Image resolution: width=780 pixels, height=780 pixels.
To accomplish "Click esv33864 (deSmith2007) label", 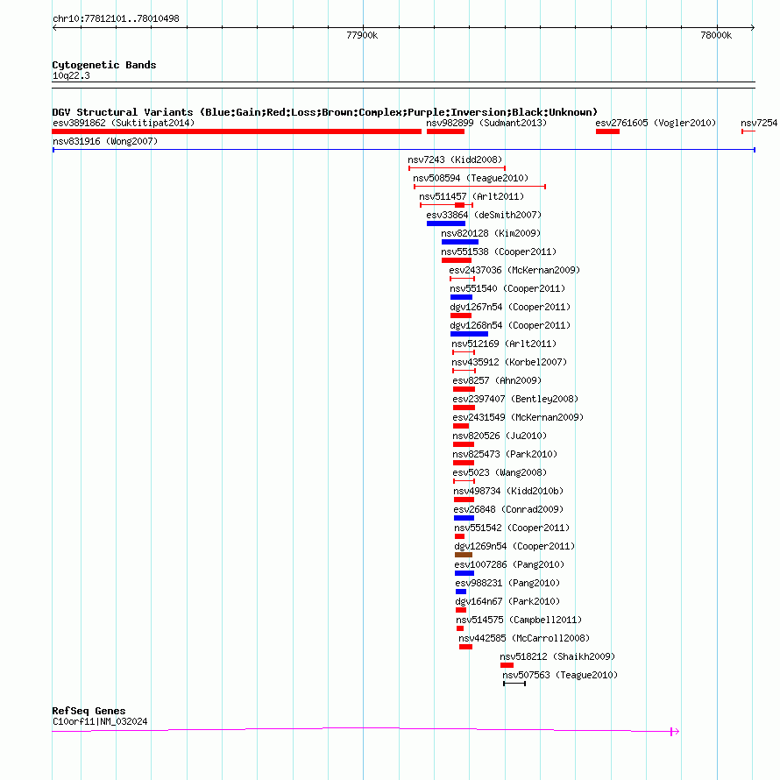I will click(484, 215).
